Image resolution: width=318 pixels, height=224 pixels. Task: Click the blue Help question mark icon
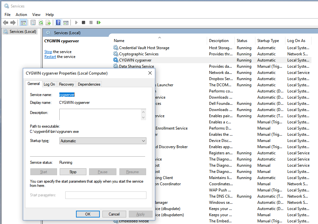(x=58, y=22)
